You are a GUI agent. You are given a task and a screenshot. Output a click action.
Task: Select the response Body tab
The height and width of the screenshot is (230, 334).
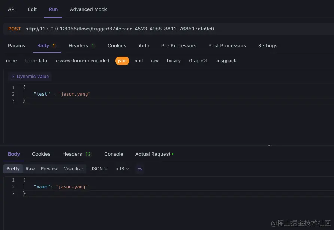click(x=14, y=154)
